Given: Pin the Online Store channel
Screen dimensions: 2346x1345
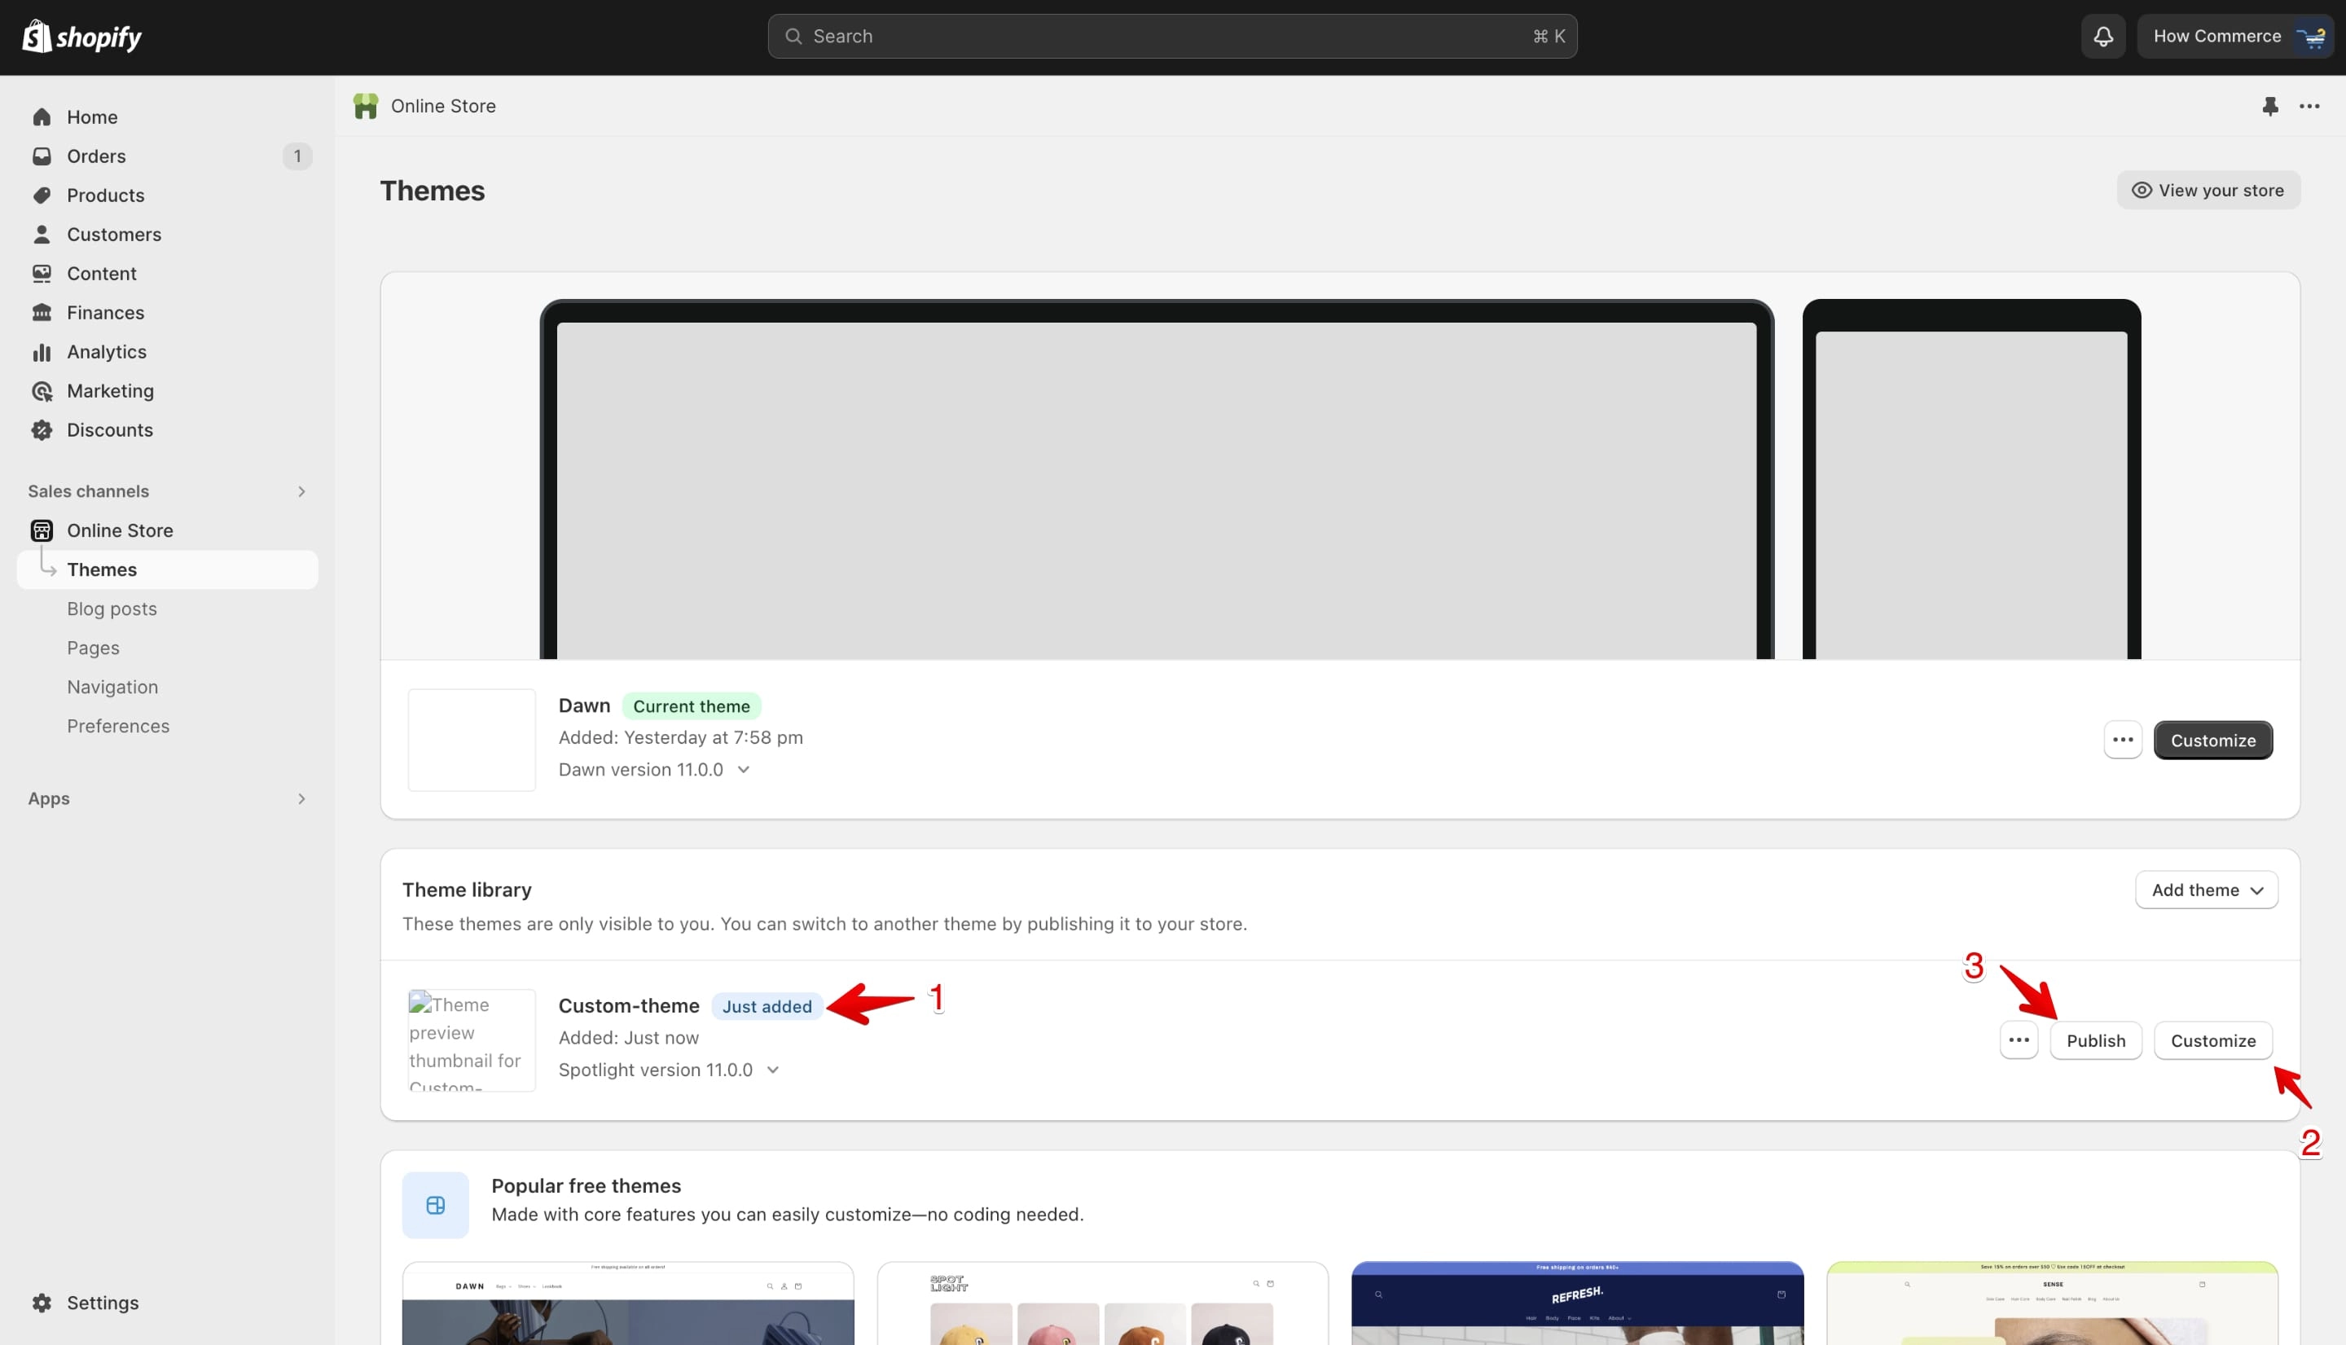Looking at the screenshot, I should tap(2270, 106).
